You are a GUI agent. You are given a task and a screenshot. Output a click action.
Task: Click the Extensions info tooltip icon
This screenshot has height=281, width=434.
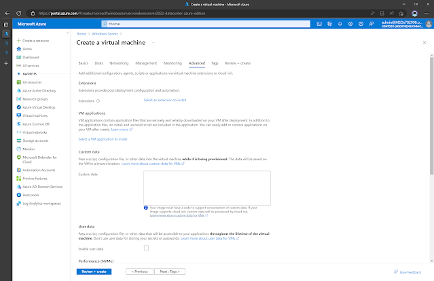pos(98,101)
